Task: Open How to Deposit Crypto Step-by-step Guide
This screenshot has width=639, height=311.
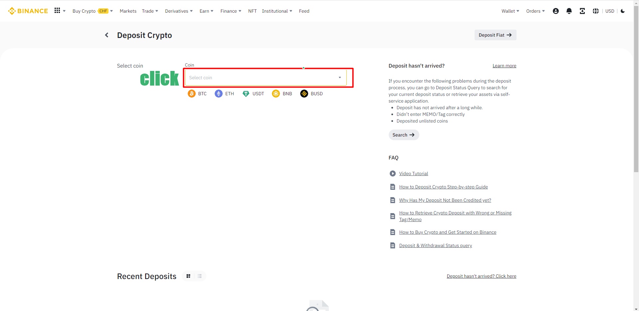Action: (444, 187)
